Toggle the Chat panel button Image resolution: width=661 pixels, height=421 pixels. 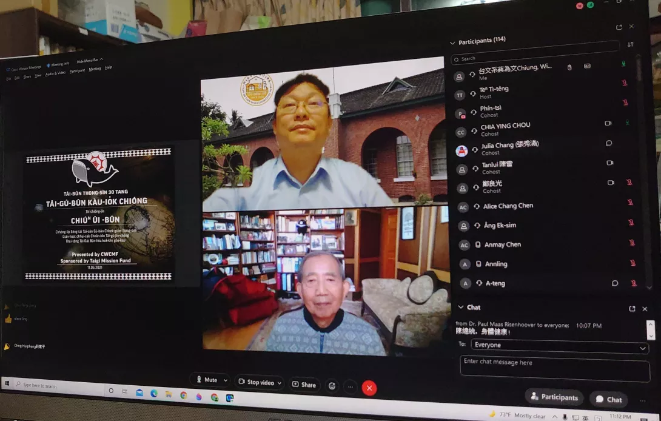609,400
